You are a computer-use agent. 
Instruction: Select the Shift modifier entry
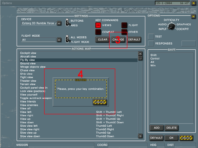click(153, 55)
